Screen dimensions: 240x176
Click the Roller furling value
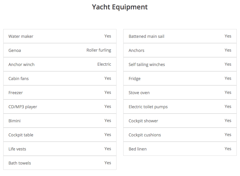(x=99, y=50)
